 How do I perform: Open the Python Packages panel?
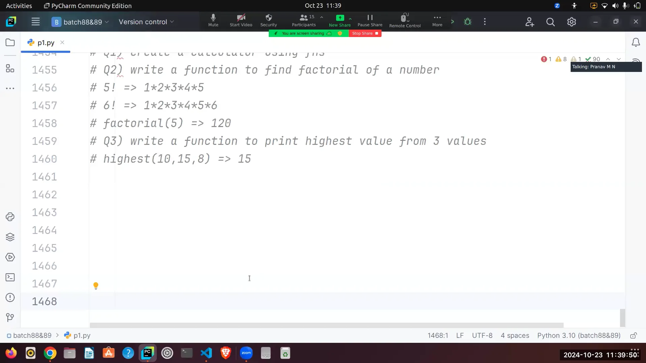click(x=10, y=237)
